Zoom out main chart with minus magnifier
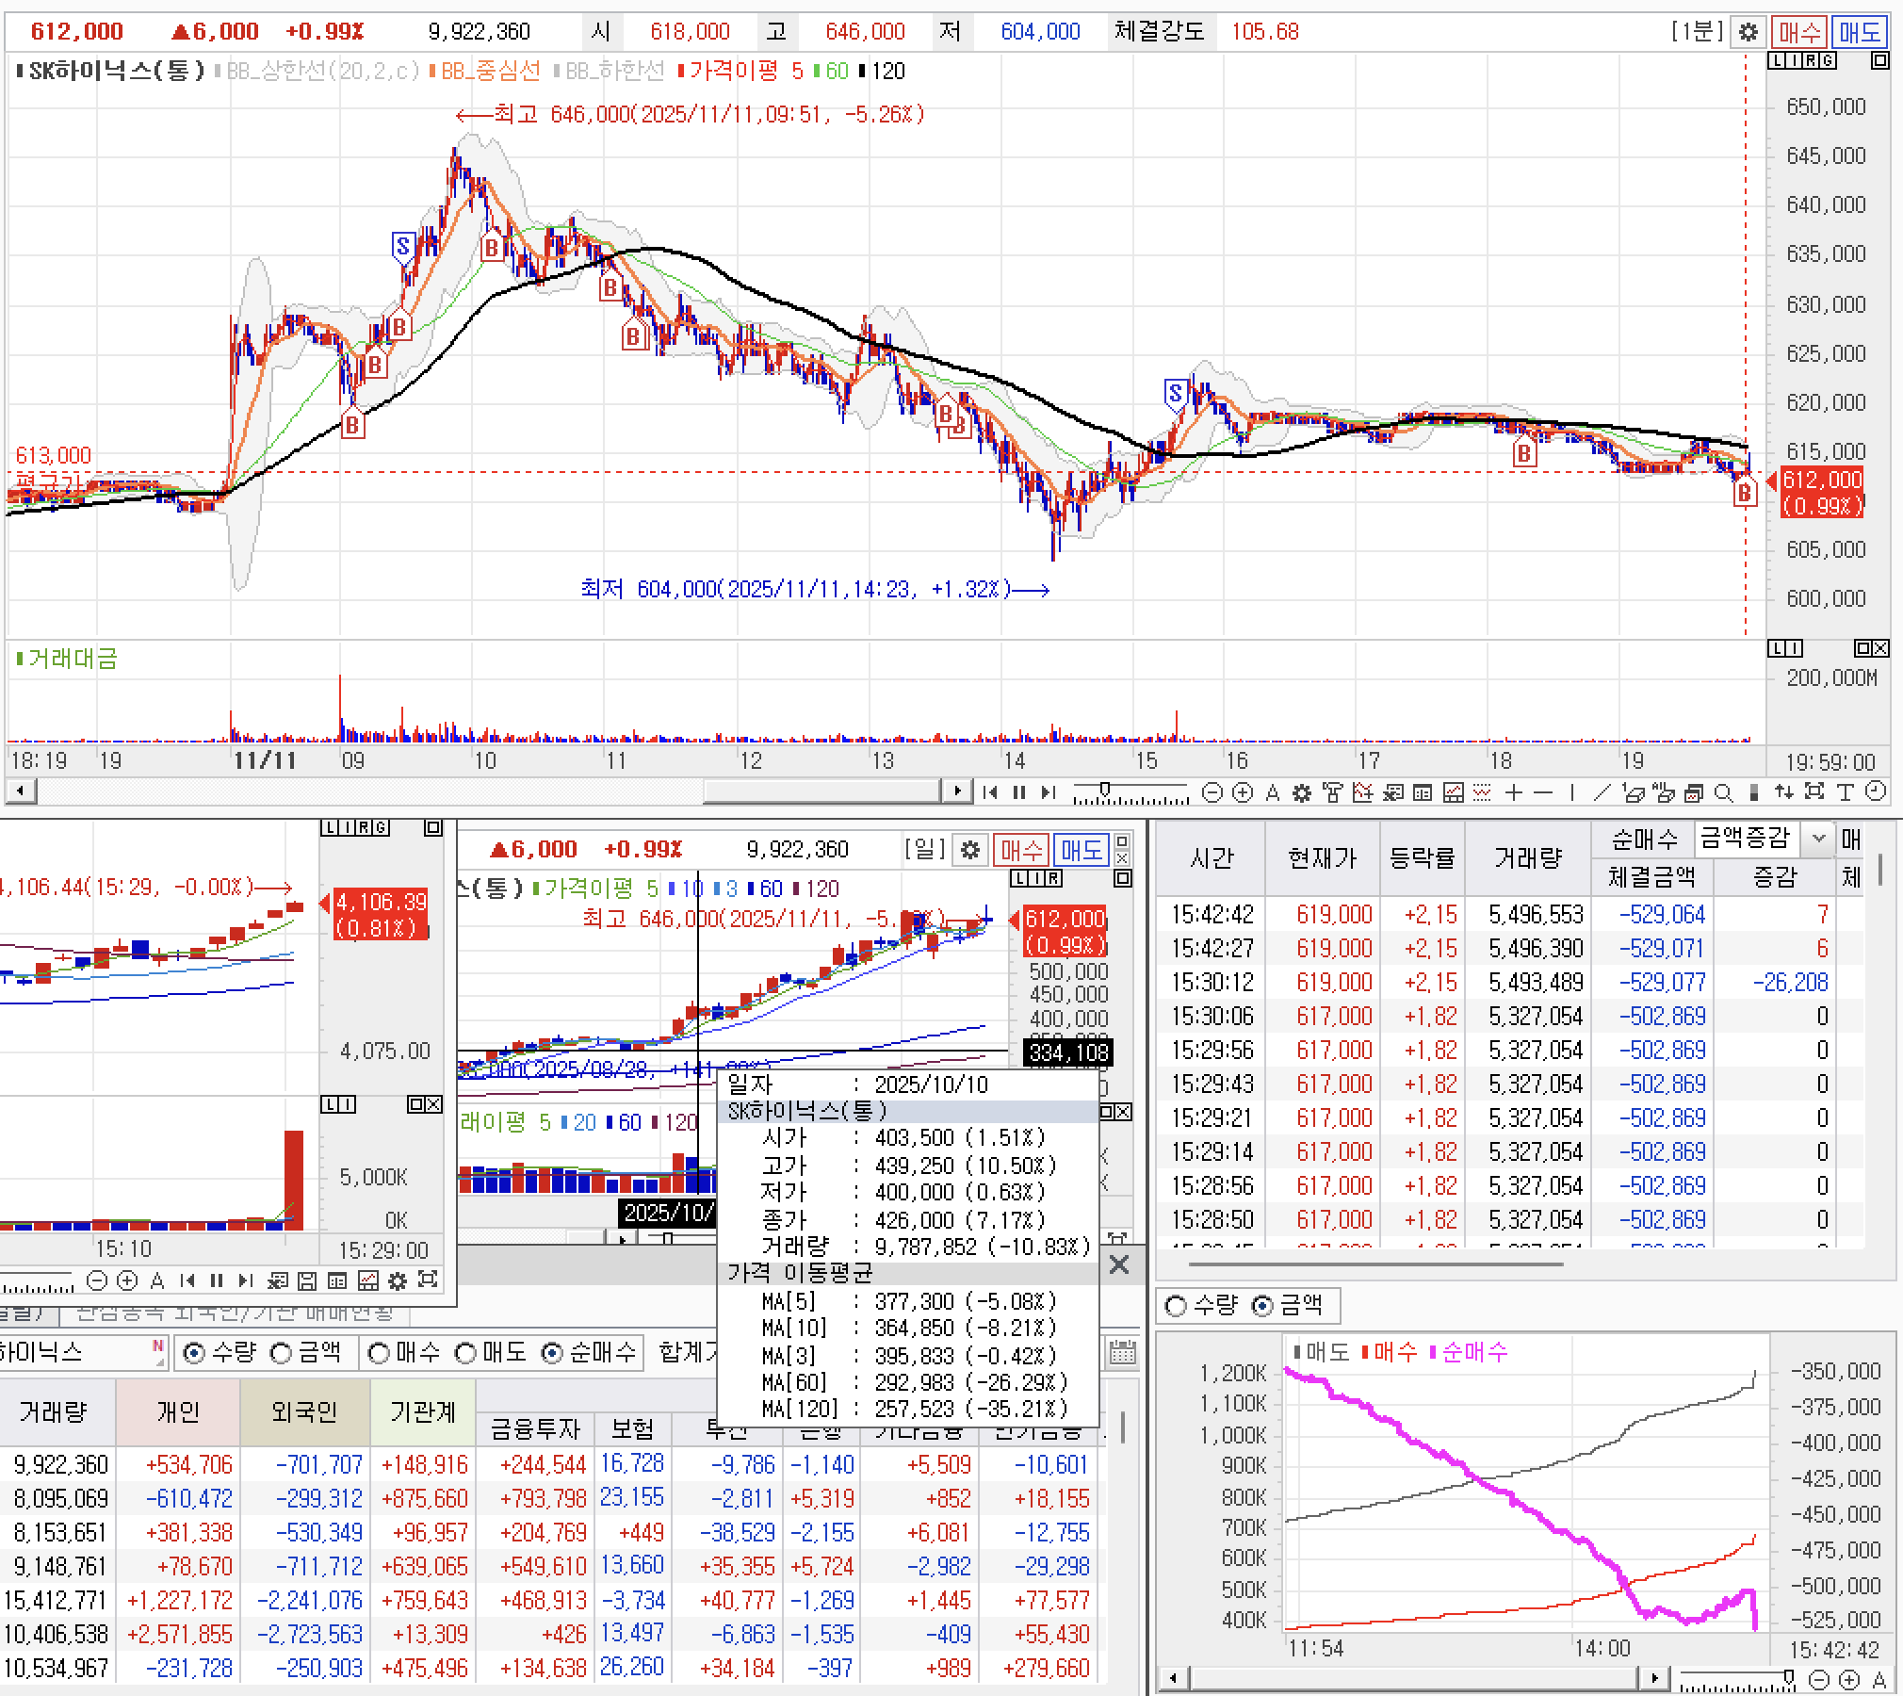Image resolution: width=1903 pixels, height=1696 pixels. (x=1212, y=792)
